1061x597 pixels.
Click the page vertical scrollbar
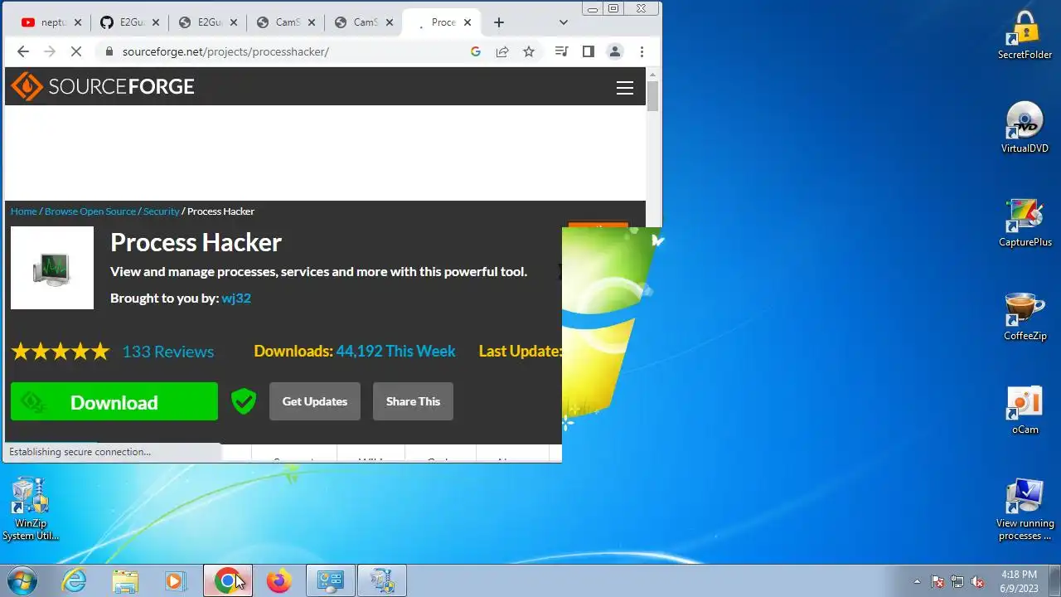[x=653, y=97]
